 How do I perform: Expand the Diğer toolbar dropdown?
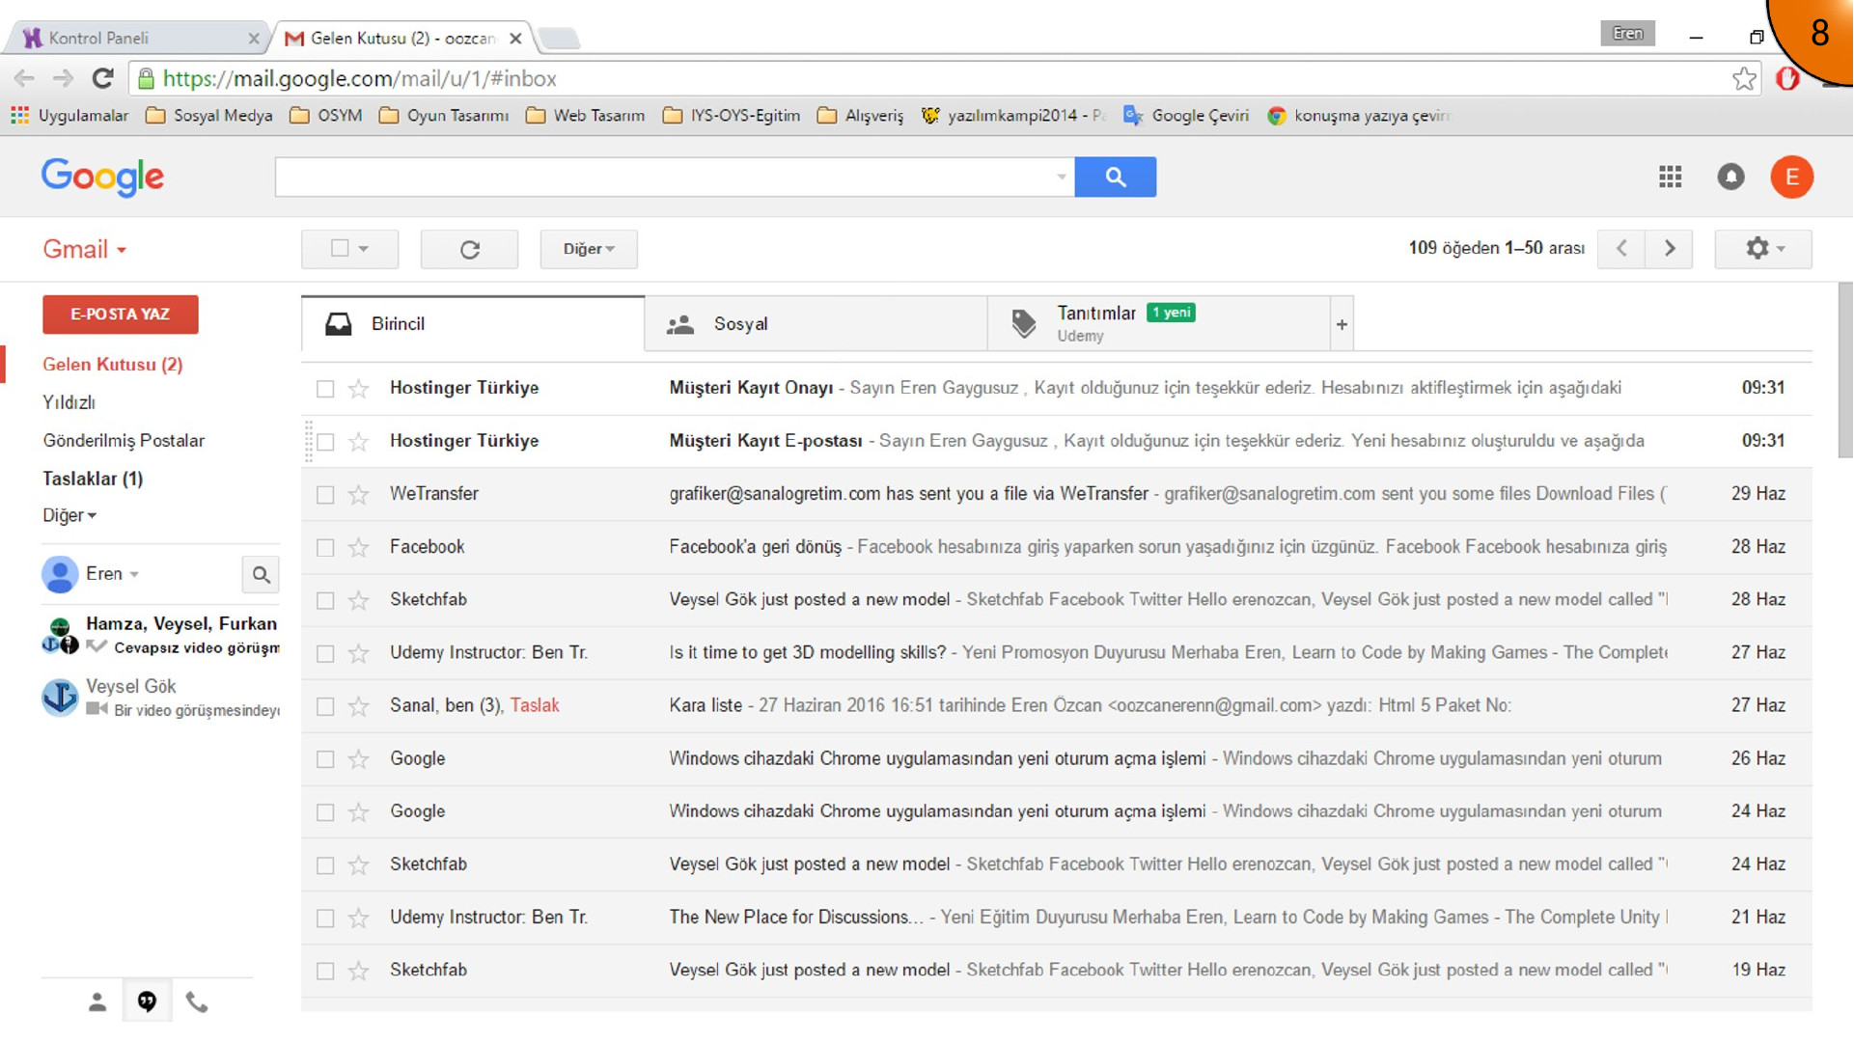pos(589,249)
